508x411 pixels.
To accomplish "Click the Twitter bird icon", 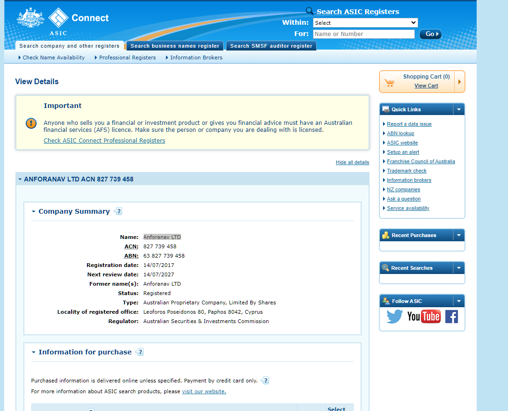I will [394, 317].
